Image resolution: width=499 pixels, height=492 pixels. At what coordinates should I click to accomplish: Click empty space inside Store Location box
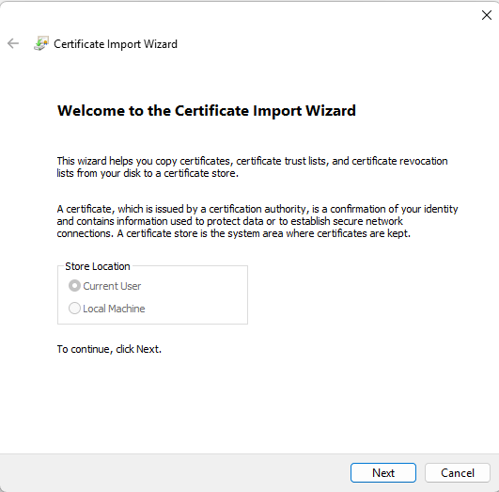[197, 296]
